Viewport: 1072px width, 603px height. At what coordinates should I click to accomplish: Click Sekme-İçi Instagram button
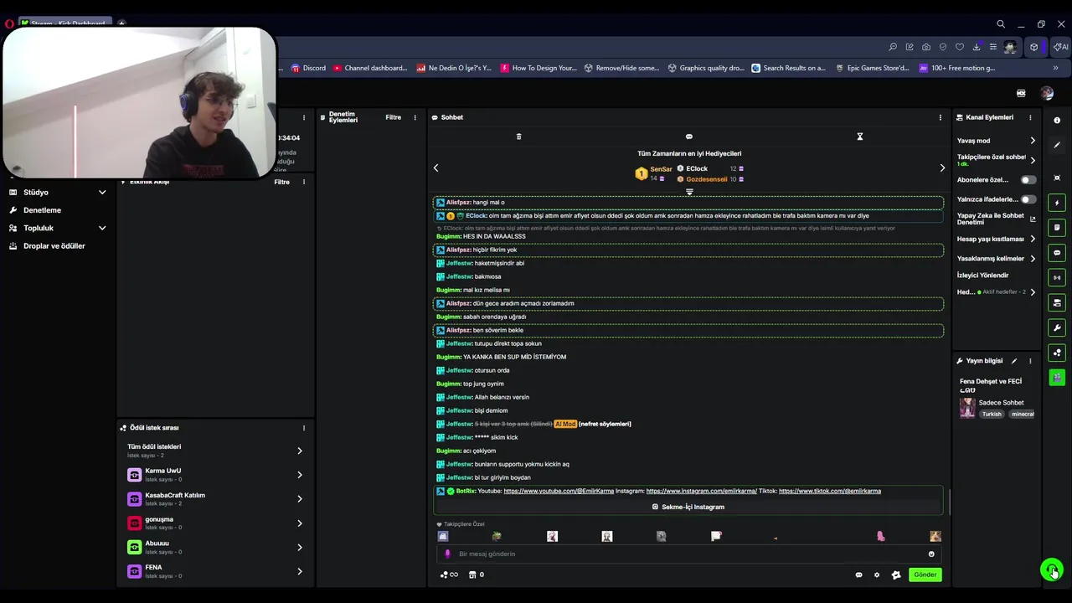(688, 507)
